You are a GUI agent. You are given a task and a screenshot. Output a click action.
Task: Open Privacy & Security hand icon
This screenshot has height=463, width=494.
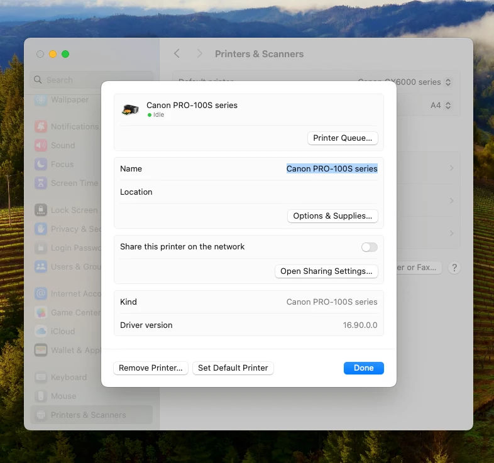coord(41,229)
